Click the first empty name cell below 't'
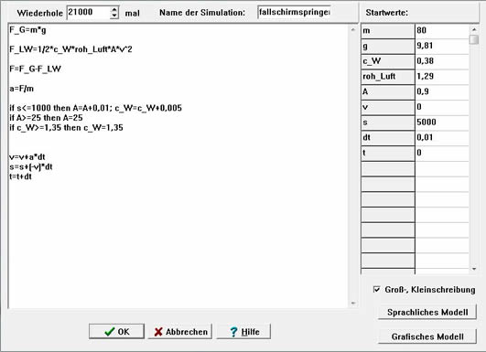Viewport: 486px width, 352px height. (x=388, y=169)
